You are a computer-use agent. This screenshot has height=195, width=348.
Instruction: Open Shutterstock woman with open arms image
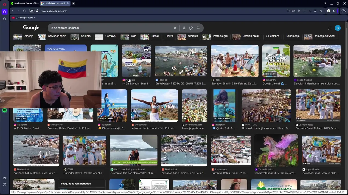pos(154,106)
